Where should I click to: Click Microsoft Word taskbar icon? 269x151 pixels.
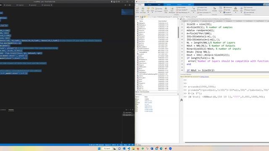152,148
